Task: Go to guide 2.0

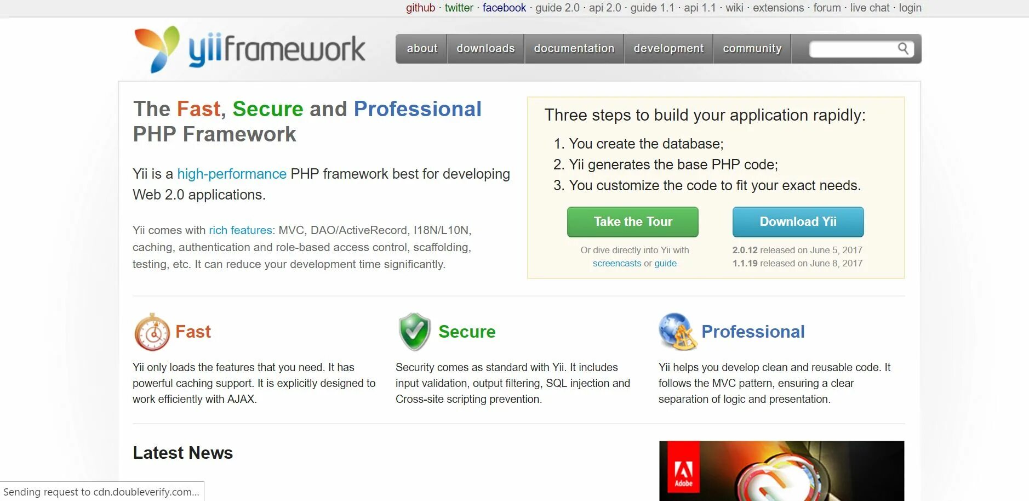Action: pos(557,8)
